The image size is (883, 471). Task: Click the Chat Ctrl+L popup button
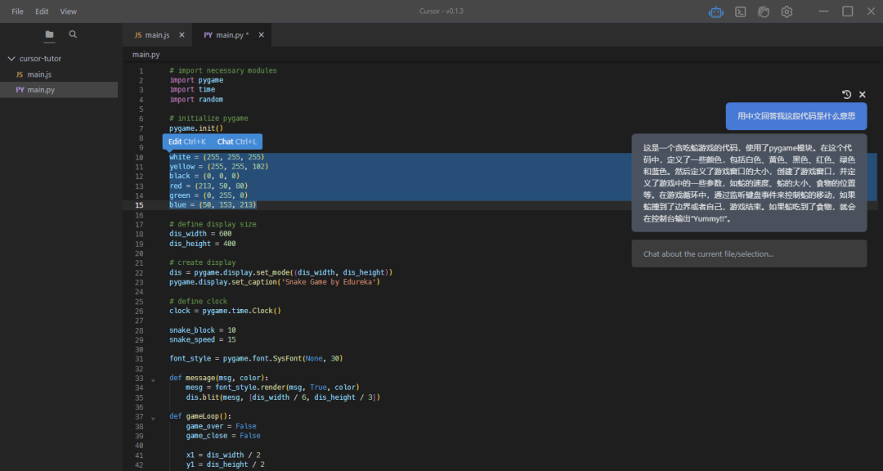(236, 141)
